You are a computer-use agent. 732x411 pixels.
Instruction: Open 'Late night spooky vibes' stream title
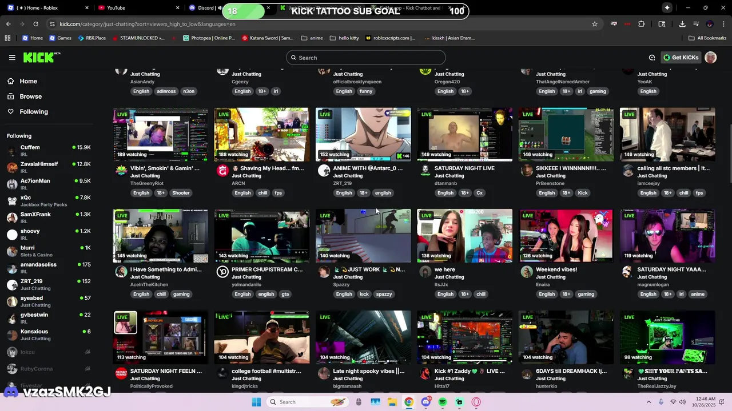369,371
